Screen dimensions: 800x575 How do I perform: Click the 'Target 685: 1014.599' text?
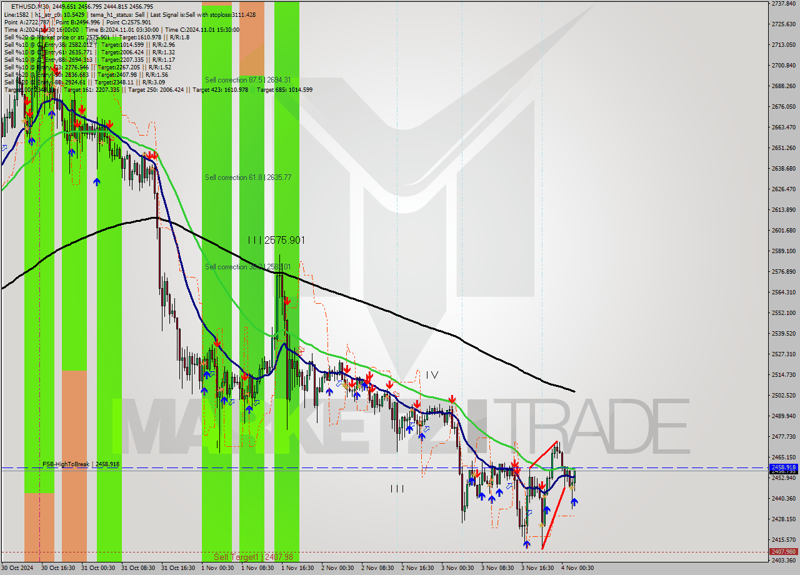tap(284, 89)
